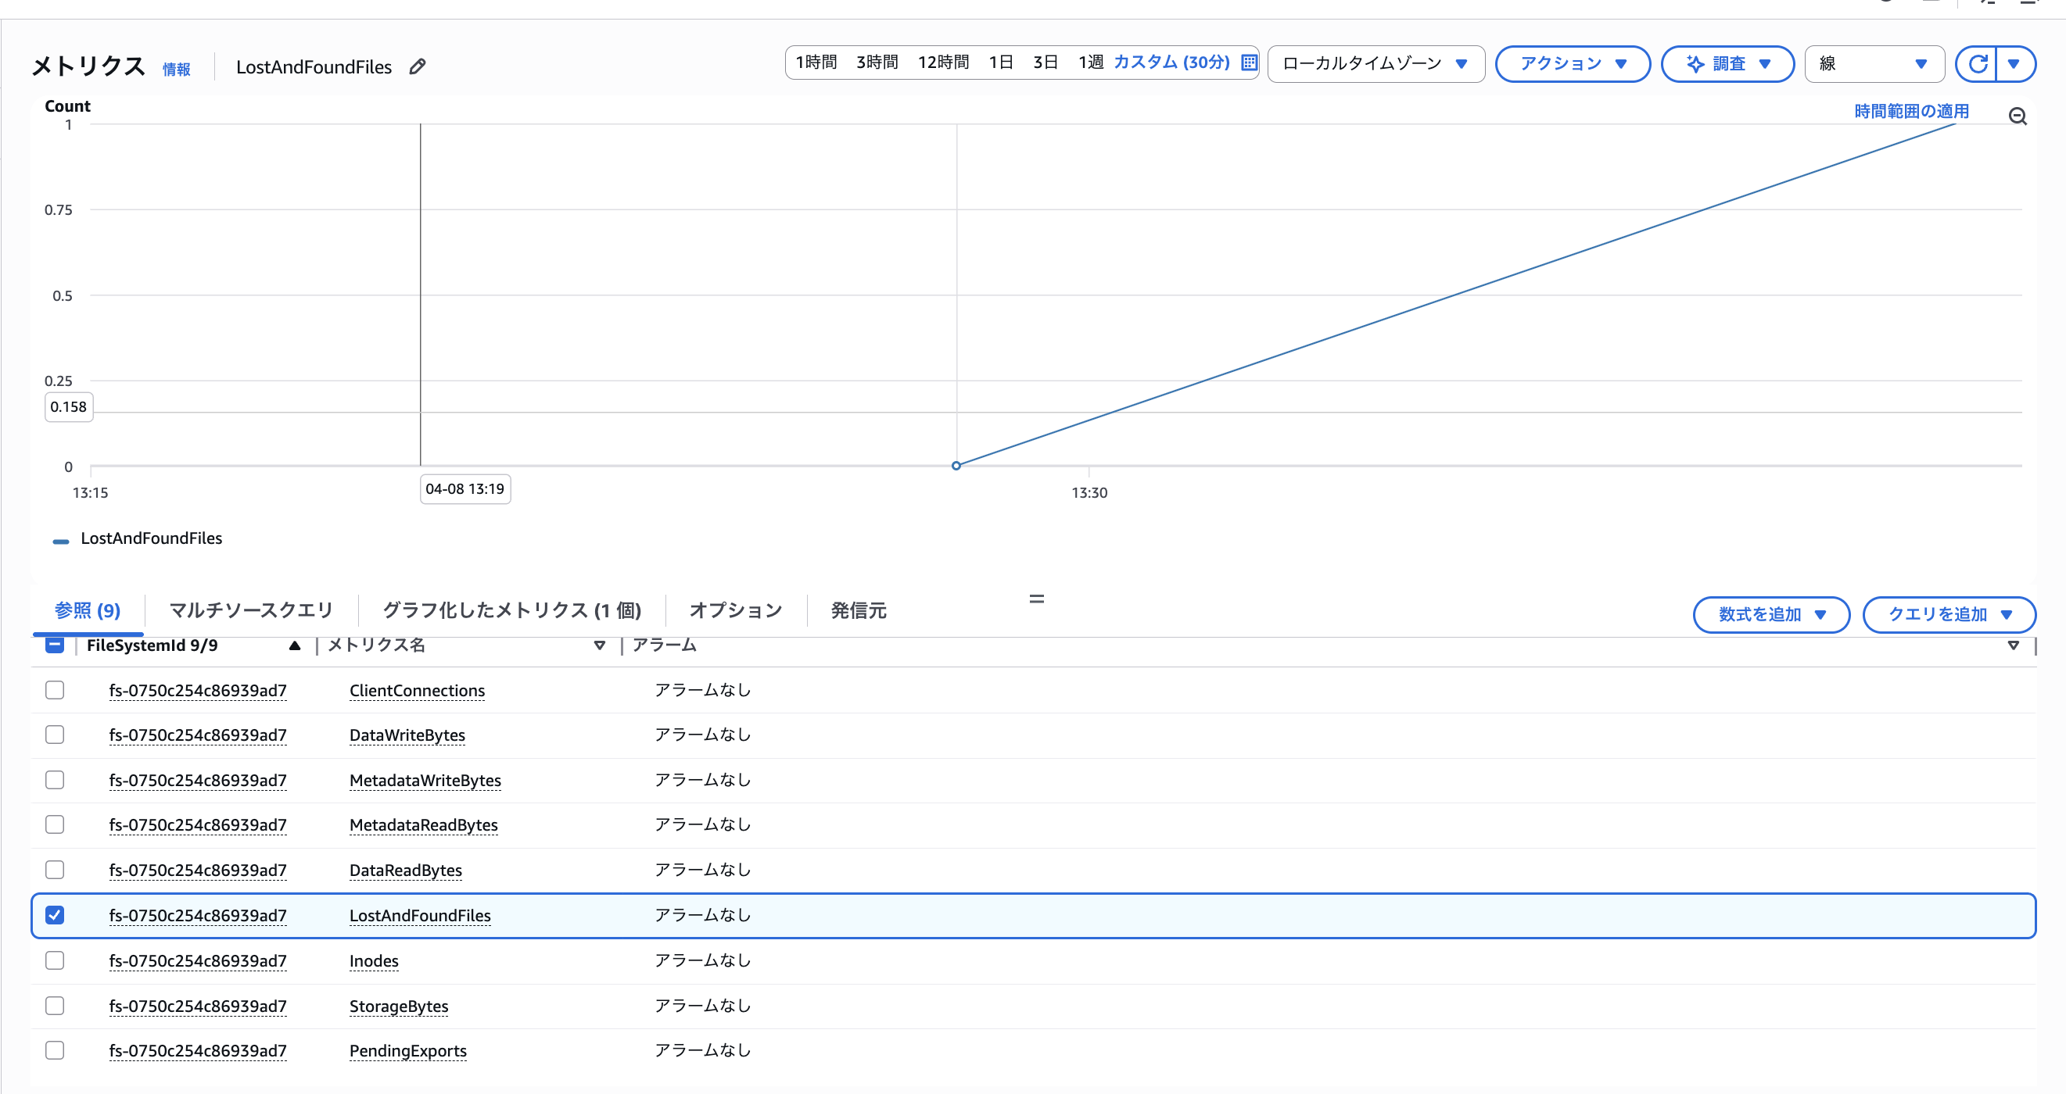This screenshot has width=2066, height=1094.
Task: Click the filter icon at the alarm column's right edge
Action: point(2014,645)
